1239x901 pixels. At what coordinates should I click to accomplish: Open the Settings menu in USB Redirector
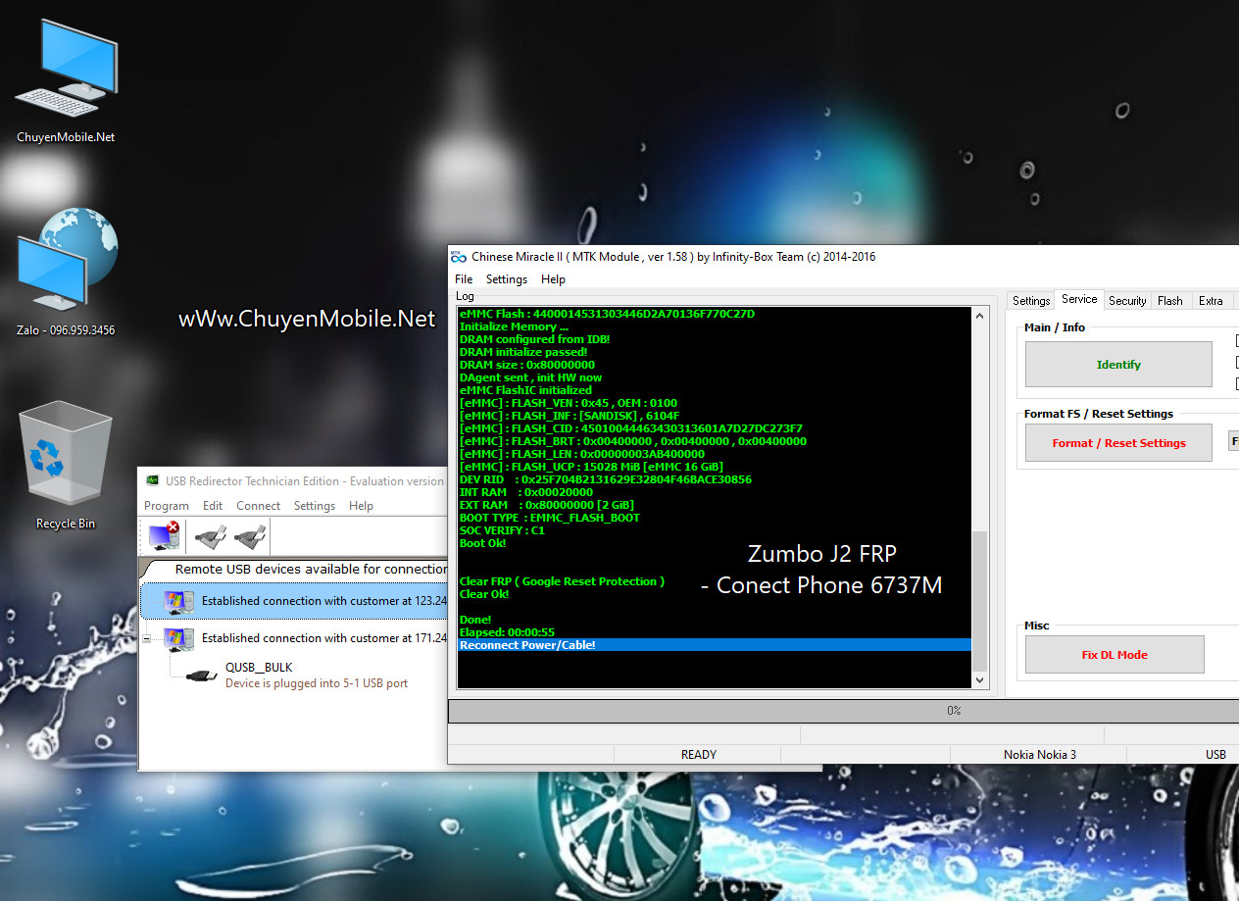click(315, 506)
